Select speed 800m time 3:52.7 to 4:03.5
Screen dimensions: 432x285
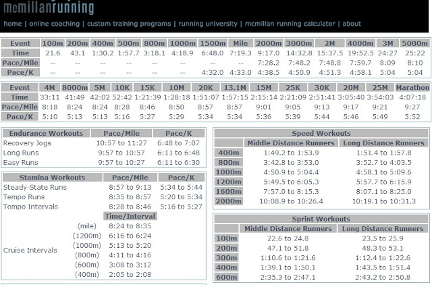coord(384,162)
